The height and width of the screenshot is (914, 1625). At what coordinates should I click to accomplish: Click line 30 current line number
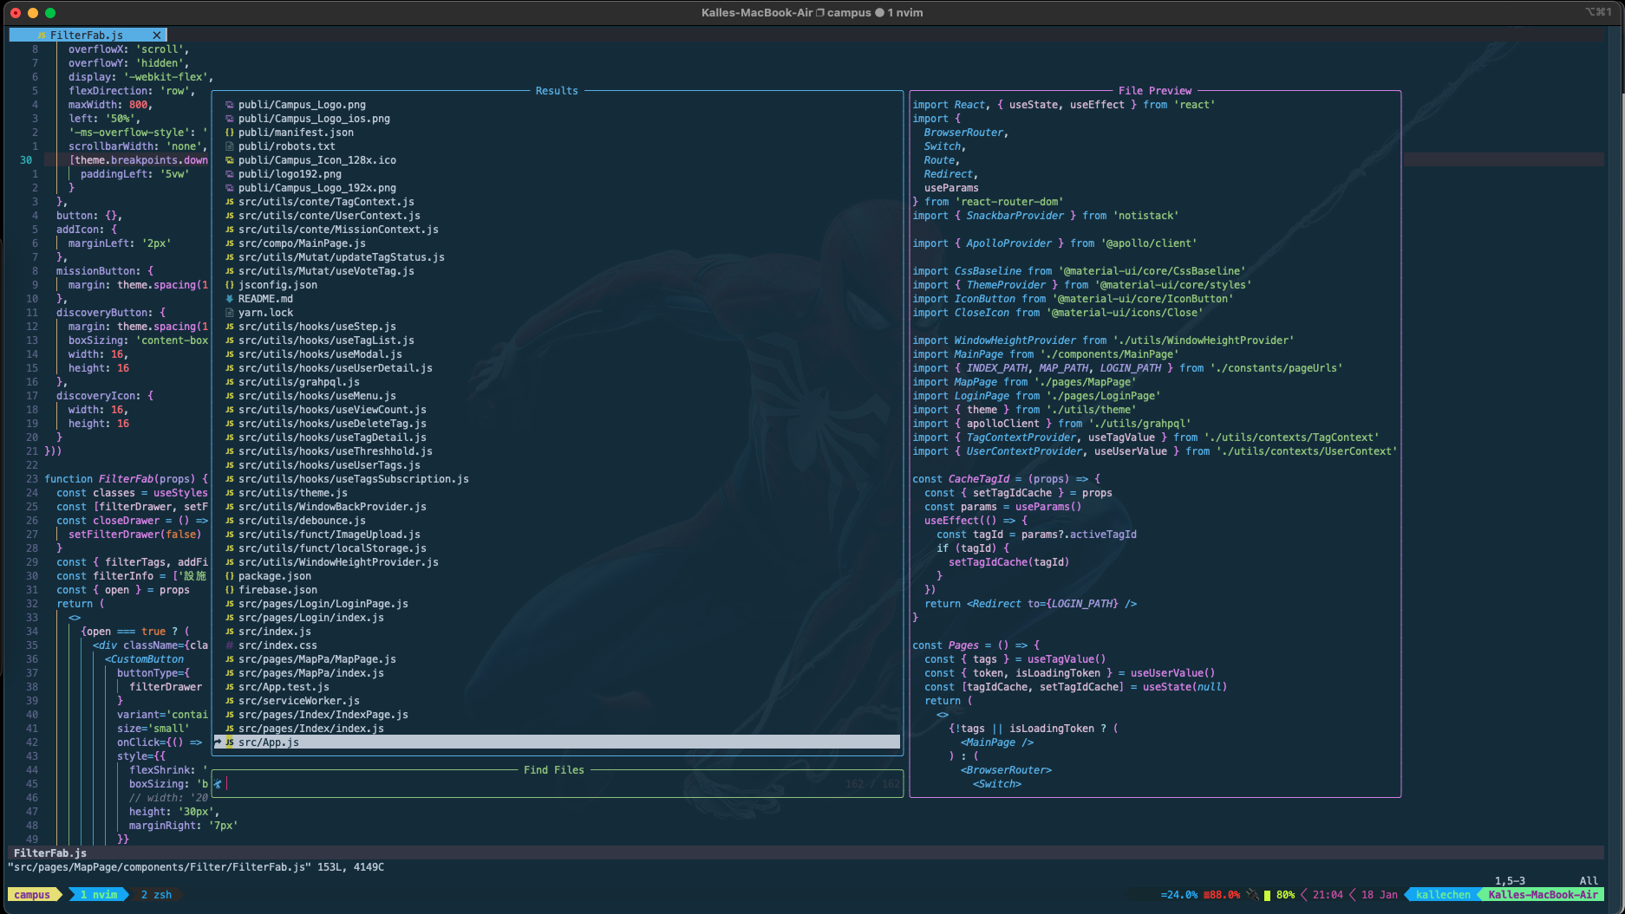coord(26,160)
